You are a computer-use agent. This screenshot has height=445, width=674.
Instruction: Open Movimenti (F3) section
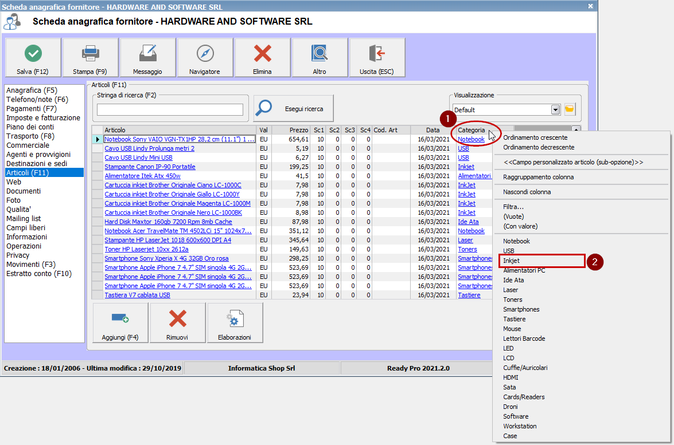pos(31,265)
